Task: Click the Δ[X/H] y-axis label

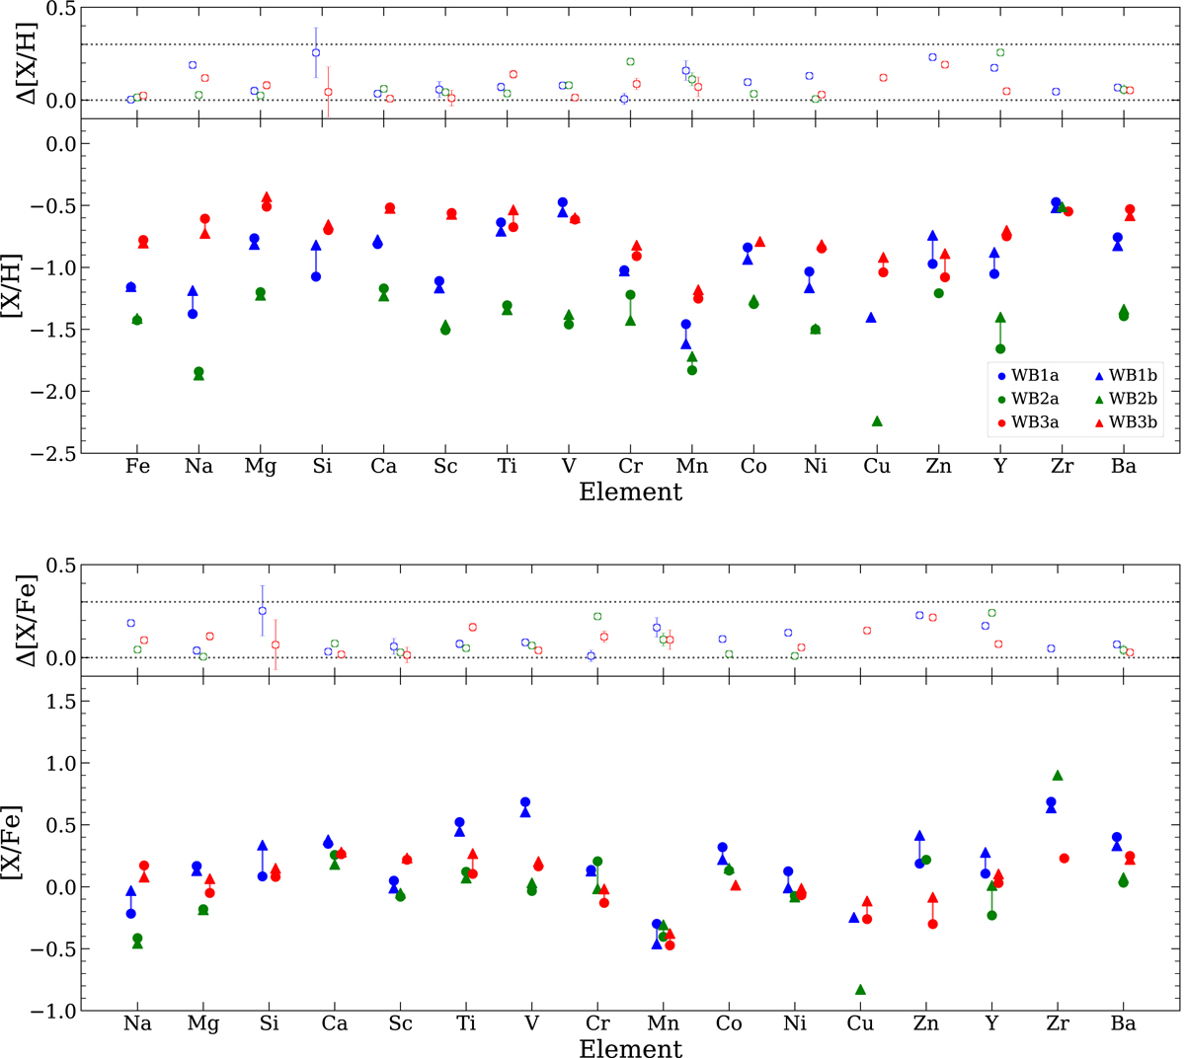Action: click(22, 60)
